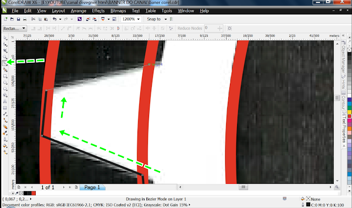The height and width of the screenshot is (208, 352).
Task: Click the Application launcher icon
Action: pyautogui.click(x=103, y=19)
